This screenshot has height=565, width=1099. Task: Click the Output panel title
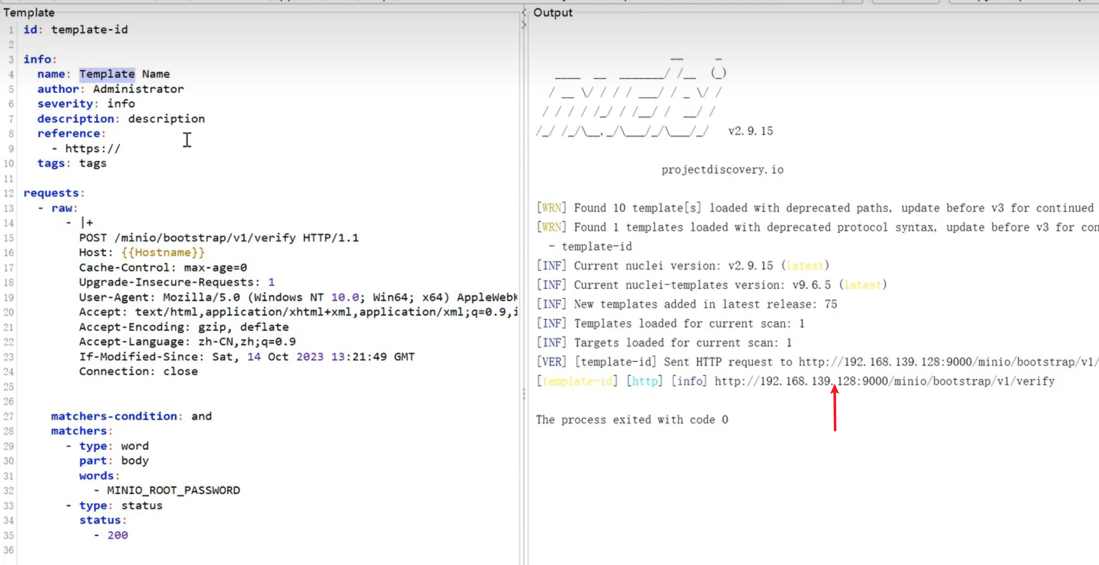[x=553, y=12]
